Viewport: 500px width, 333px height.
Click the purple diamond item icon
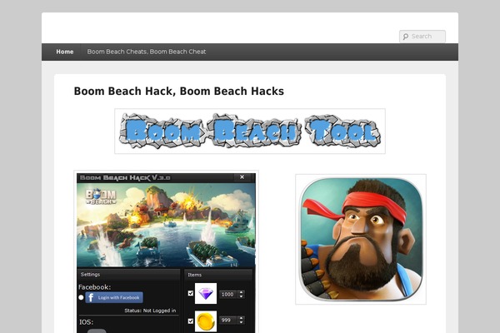pos(206,294)
